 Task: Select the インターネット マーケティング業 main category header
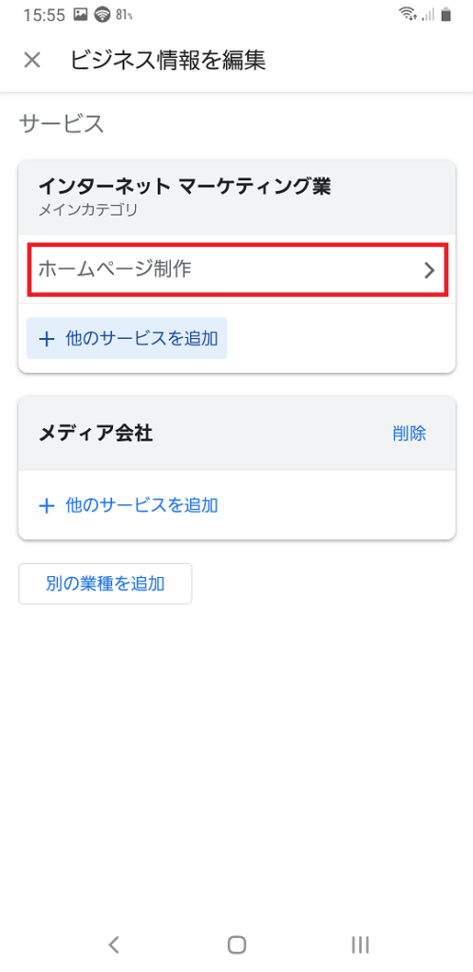click(x=236, y=196)
